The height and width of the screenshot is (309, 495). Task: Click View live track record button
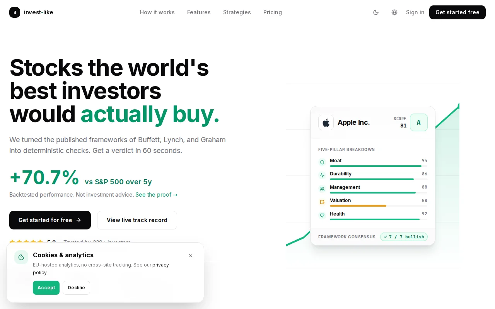tap(137, 220)
